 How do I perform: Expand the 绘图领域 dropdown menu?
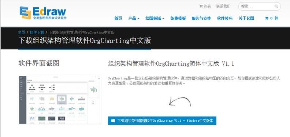coord(155,18)
